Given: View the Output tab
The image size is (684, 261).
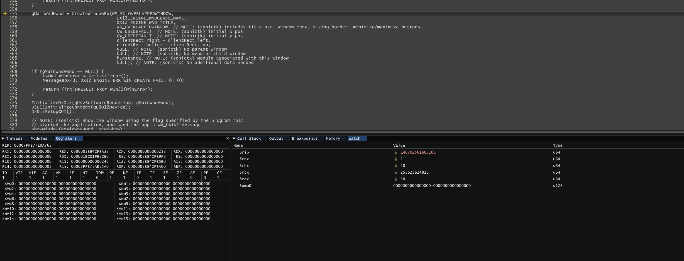Looking at the screenshot, I should pos(276,138).
